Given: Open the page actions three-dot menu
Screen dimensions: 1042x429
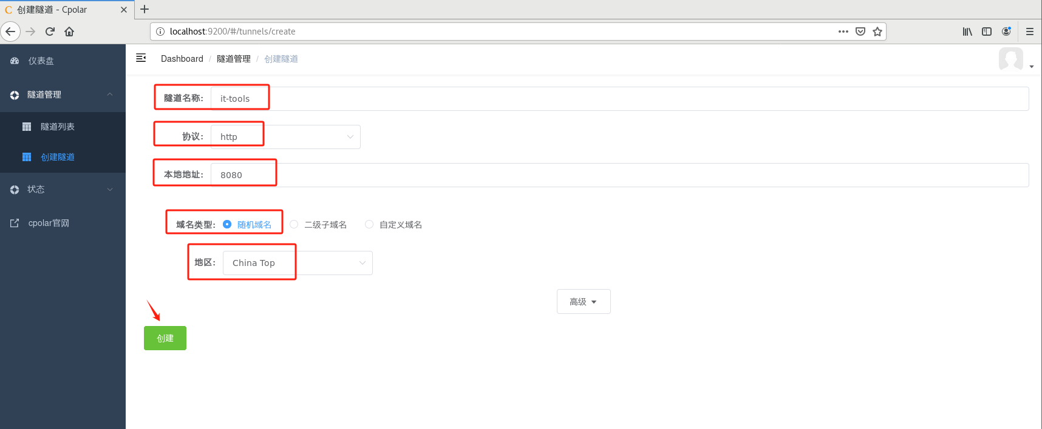Looking at the screenshot, I should point(843,32).
